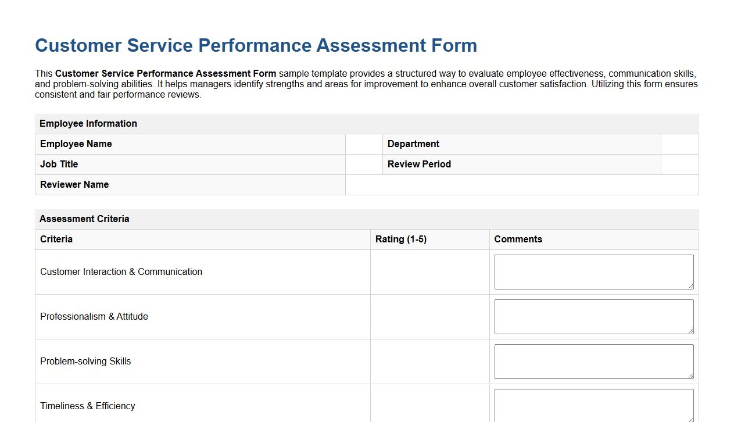Click the resize grip on the first comments box
Image resolution: width=734 pixels, height=422 pixels.
(x=692, y=287)
